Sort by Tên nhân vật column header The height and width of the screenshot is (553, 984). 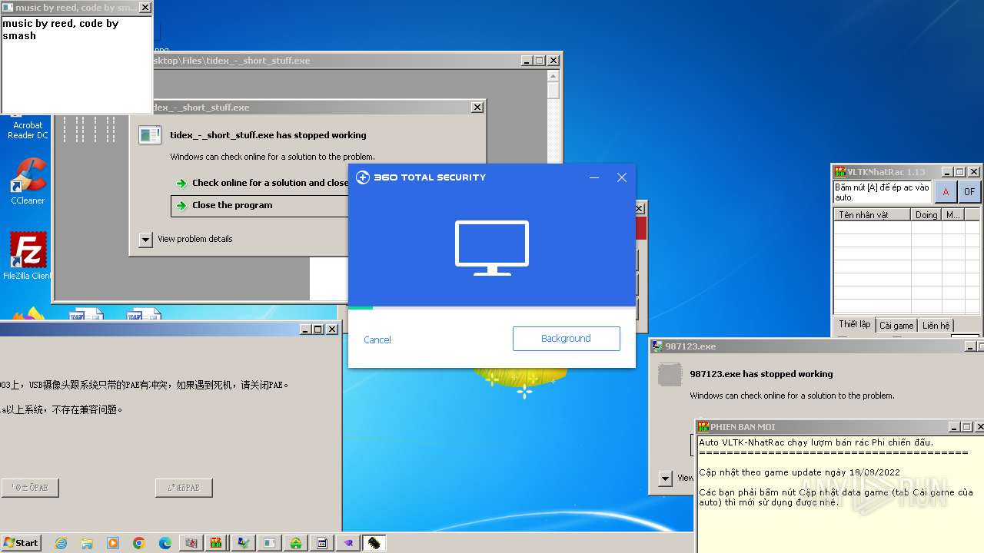pos(873,215)
